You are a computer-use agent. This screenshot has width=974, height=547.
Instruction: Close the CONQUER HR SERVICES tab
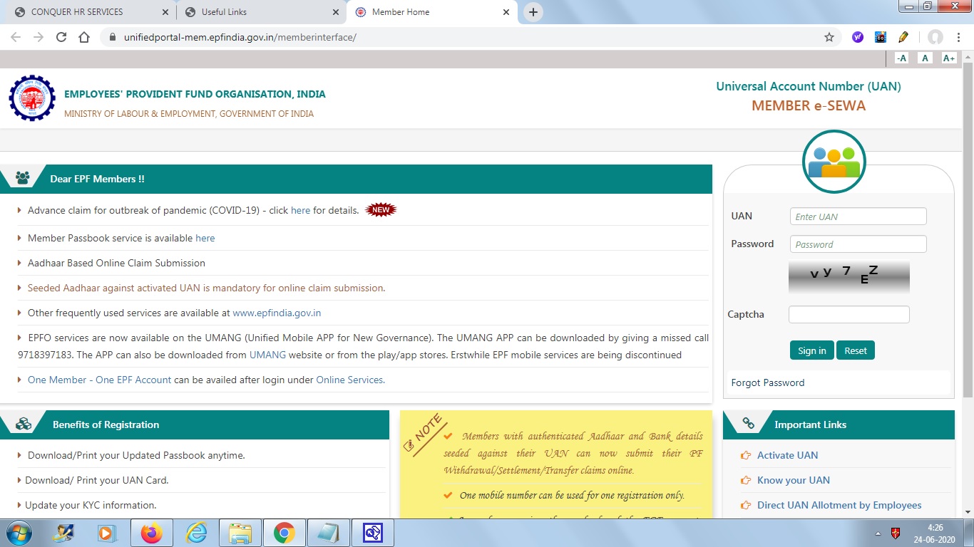click(165, 12)
